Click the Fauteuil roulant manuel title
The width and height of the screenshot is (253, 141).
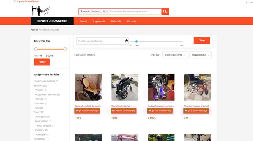(x=196, y=106)
